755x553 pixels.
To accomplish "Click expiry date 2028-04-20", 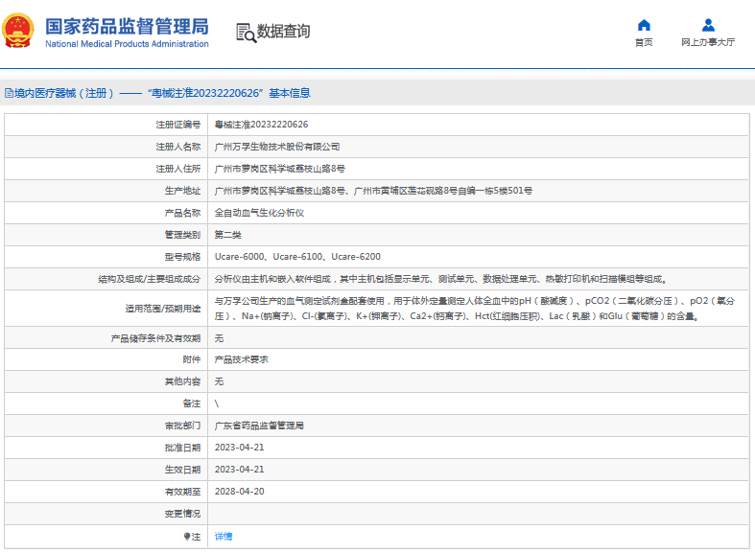I will click(x=239, y=492).
